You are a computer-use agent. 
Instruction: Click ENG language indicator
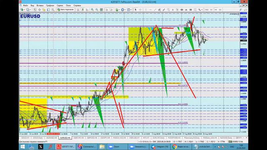coord(232,147)
